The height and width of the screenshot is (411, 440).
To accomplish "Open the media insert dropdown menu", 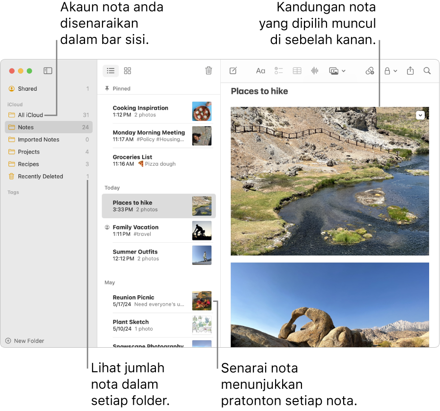I will (337, 71).
